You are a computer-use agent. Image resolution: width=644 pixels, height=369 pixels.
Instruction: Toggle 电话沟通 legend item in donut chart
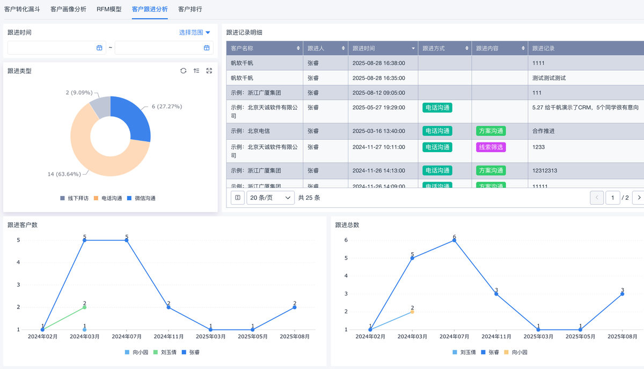coord(108,198)
